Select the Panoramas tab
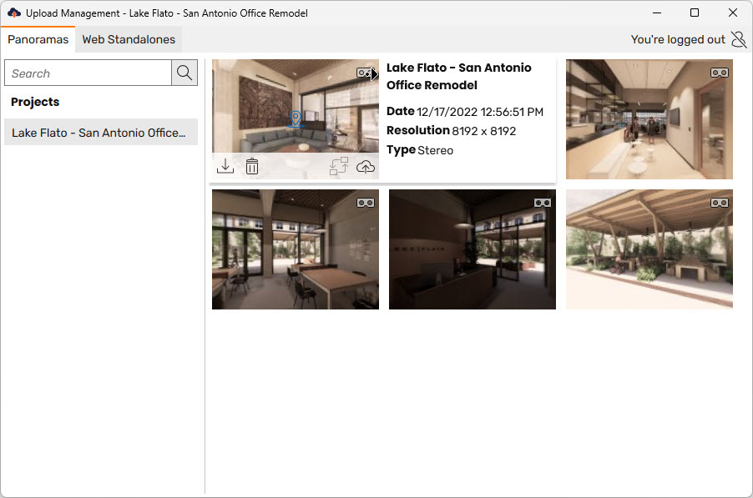 [x=38, y=39]
